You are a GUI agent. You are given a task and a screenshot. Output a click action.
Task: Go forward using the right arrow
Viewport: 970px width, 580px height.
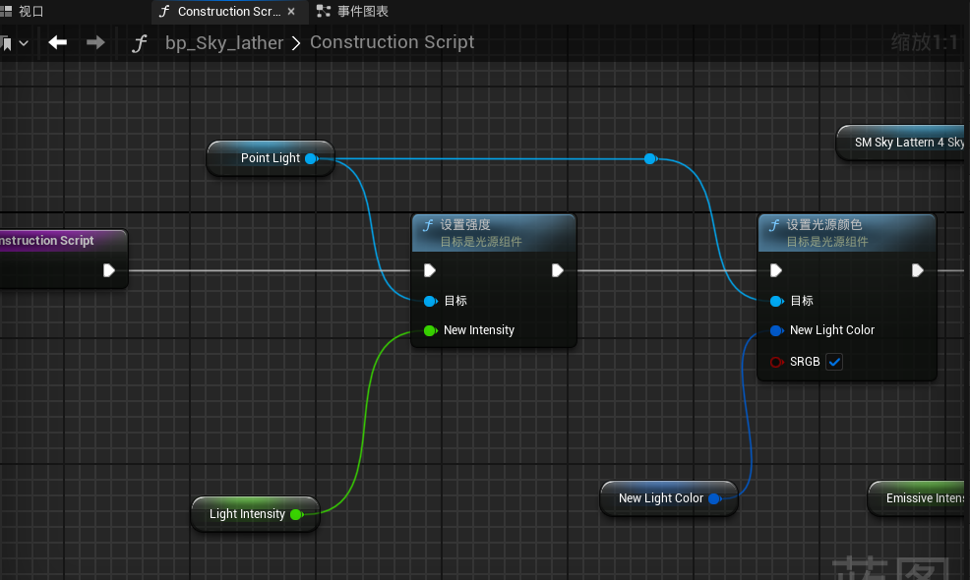[x=95, y=42]
